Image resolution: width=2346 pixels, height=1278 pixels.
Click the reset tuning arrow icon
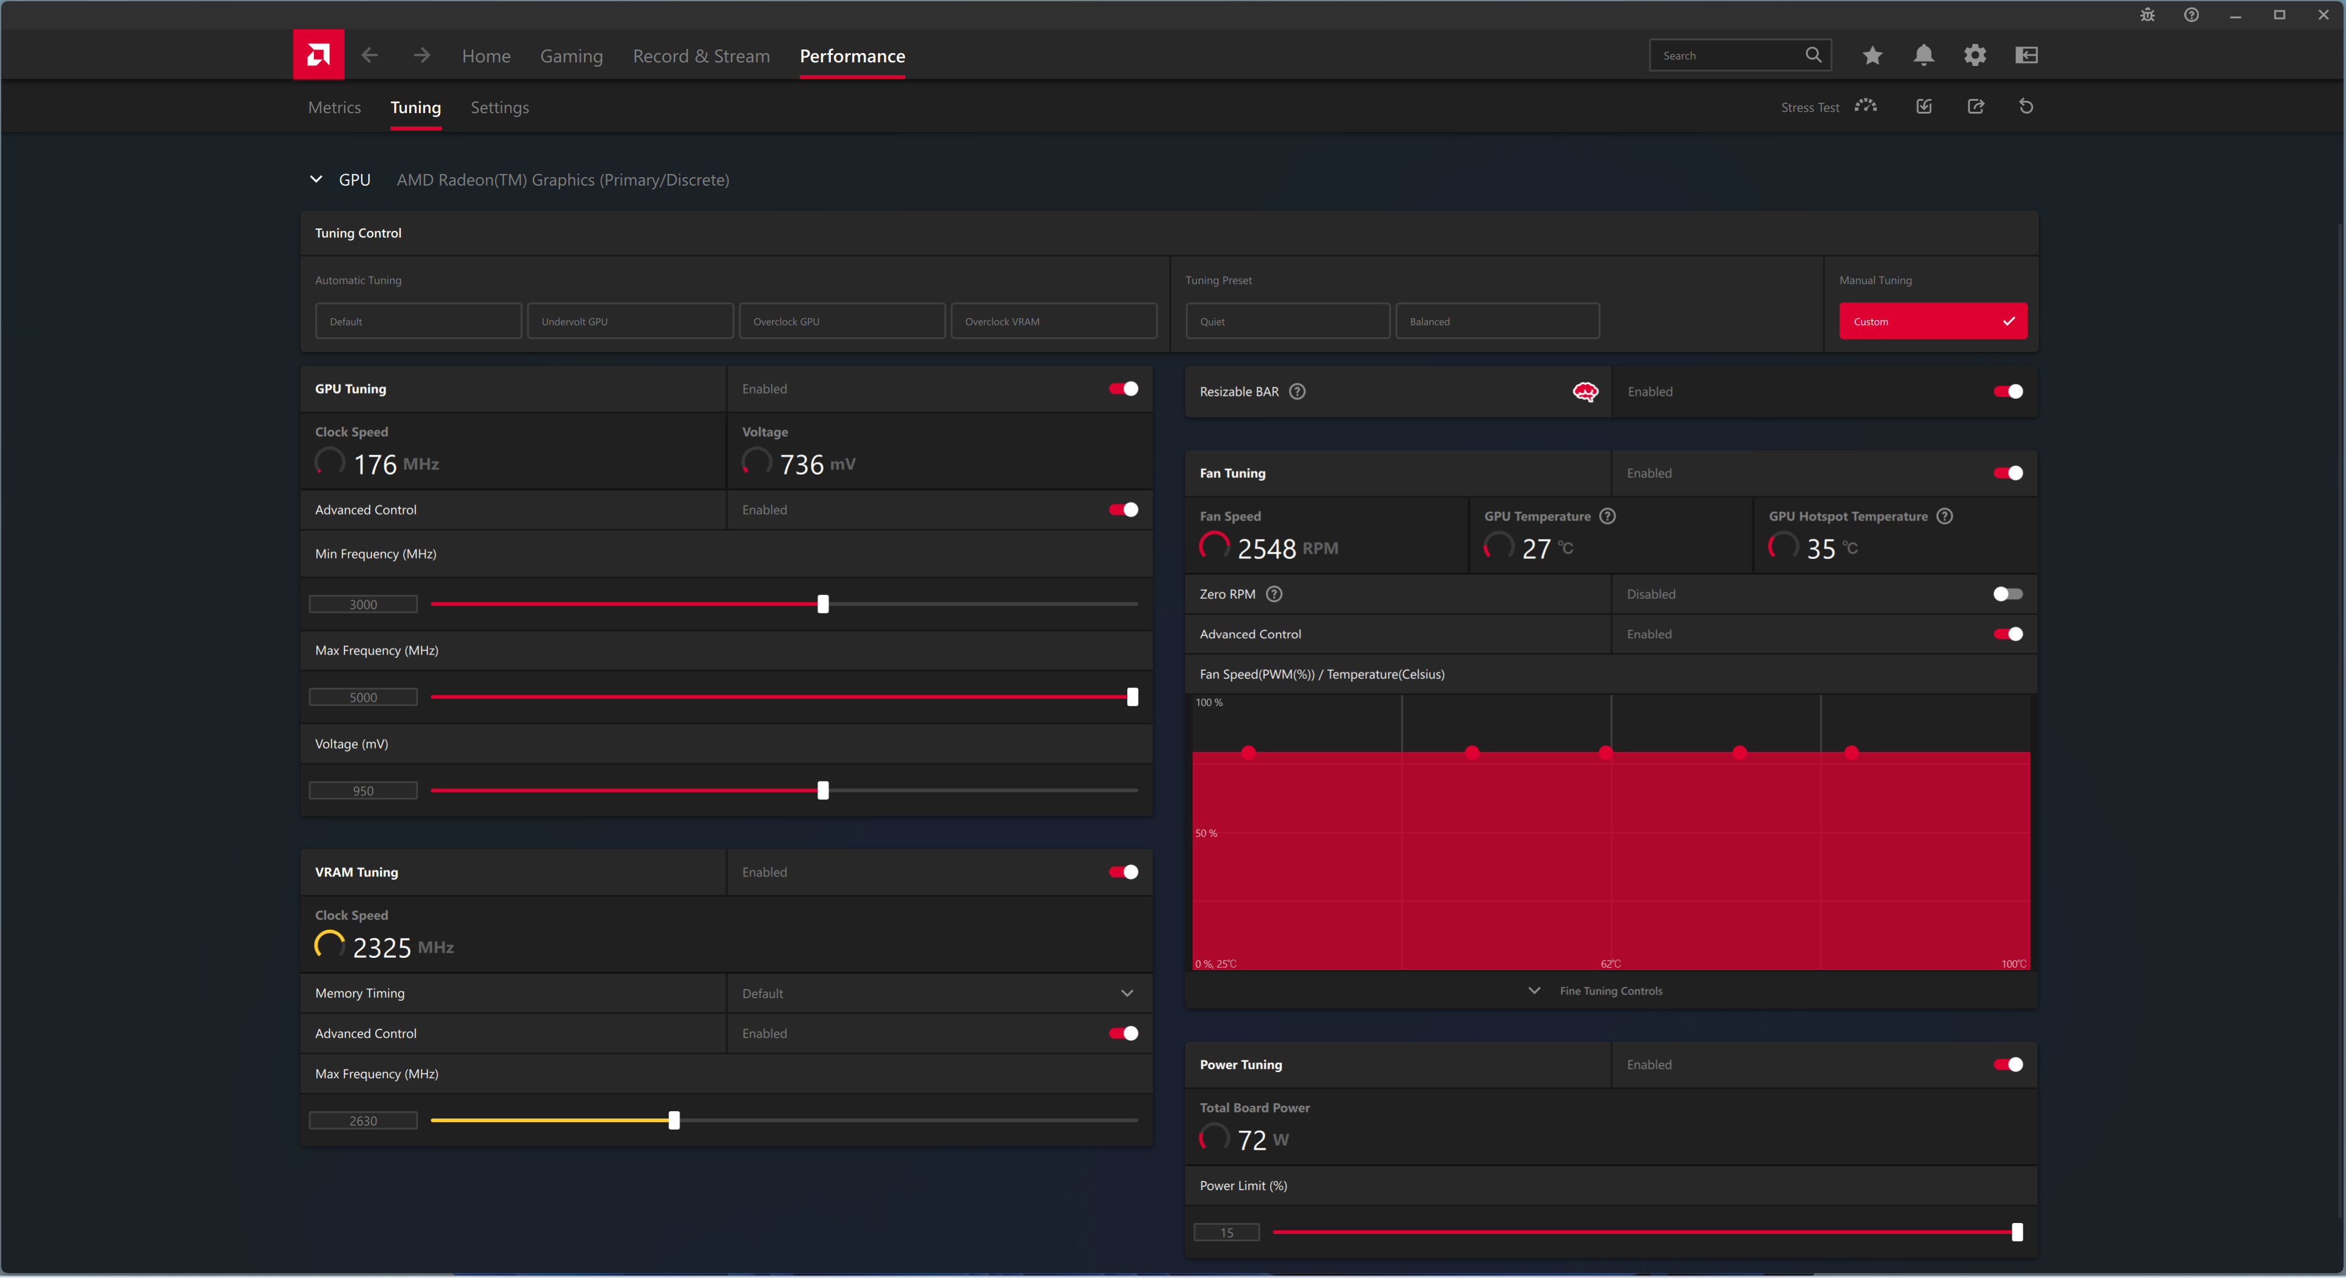(2025, 106)
